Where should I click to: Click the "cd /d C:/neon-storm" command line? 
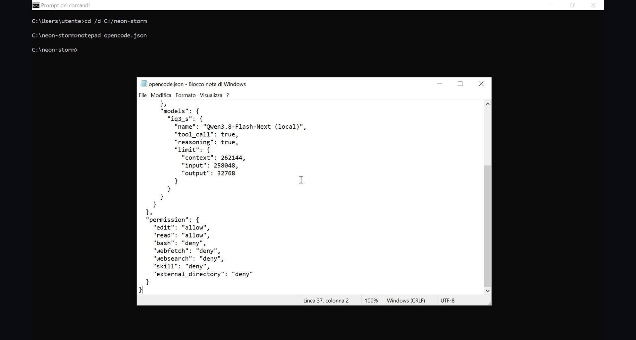116,21
